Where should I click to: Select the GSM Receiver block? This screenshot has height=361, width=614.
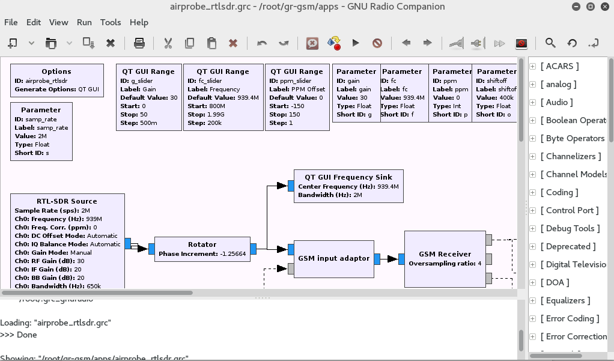[x=445, y=259]
